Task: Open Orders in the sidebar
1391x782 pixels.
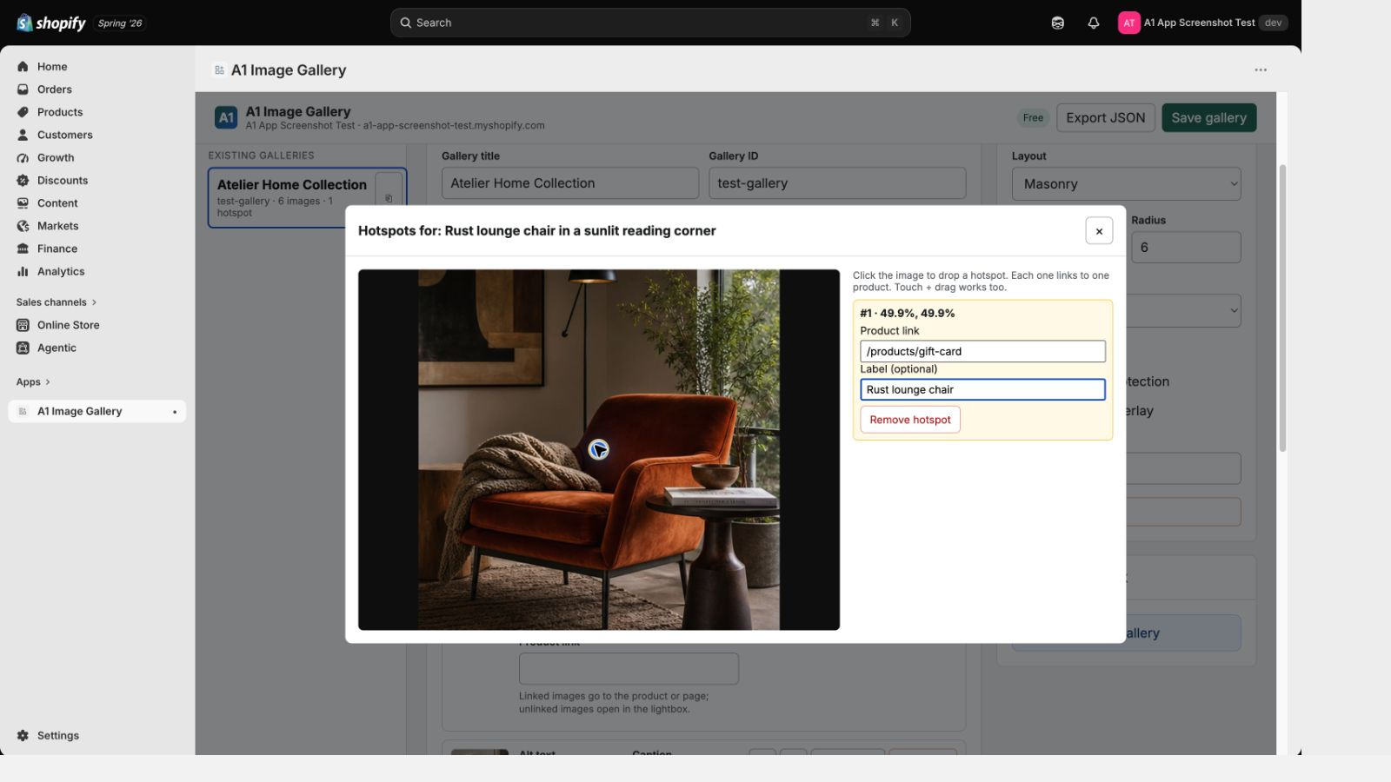Action: pos(55,89)
